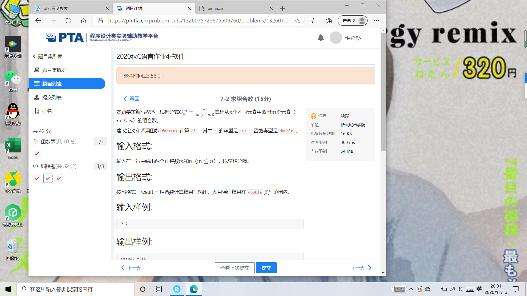Image resolution: width=527 pixels, height=296 pixels.
Task: Open browser settings ellipsis menu
Action: (x=376, y=21)
